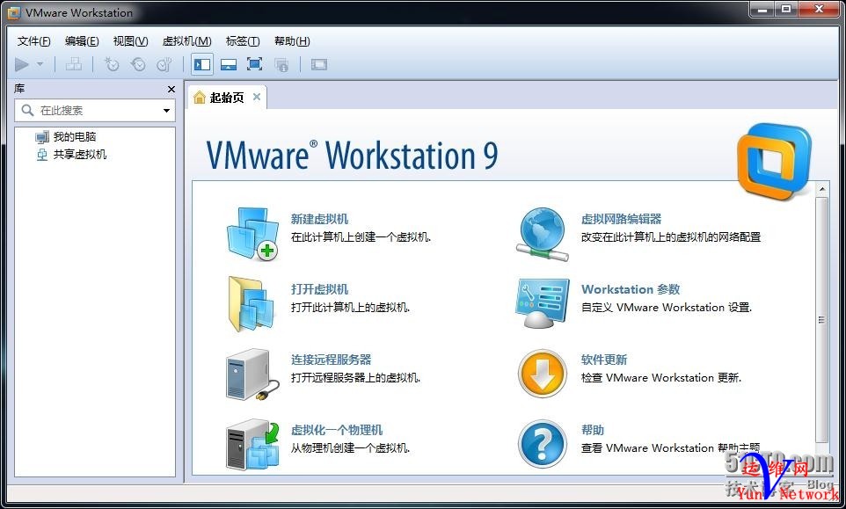Click the VMware Workstation 9 heading
The image size is (846, 509).
pyautogui.click(x=352, y=156)
